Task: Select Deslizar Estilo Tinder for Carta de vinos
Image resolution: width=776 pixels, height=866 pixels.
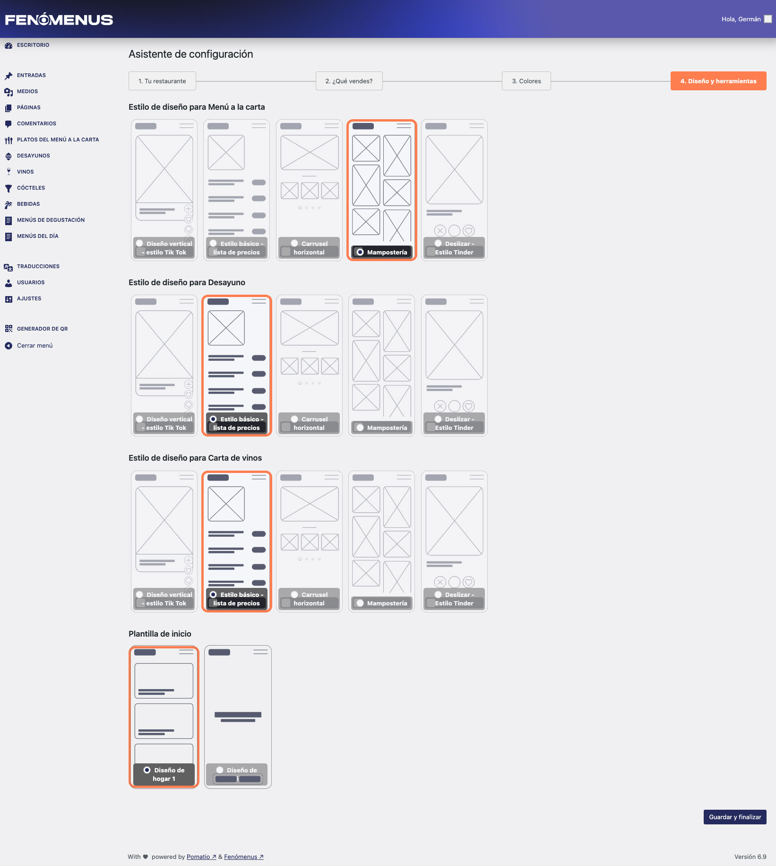Action: pos(438,595)
